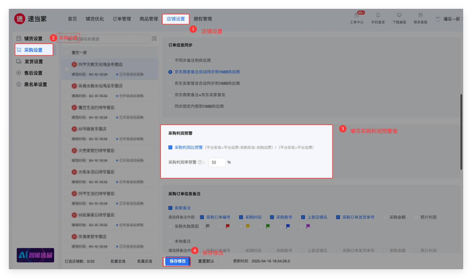Viewport: 472px width, 278px height.
Task: Open 黑名单设置 in the sidebar
Action: (x=35, y=85)
